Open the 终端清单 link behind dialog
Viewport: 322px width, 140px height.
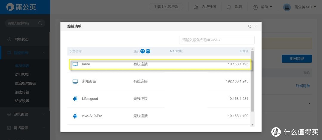click(303, 86)
